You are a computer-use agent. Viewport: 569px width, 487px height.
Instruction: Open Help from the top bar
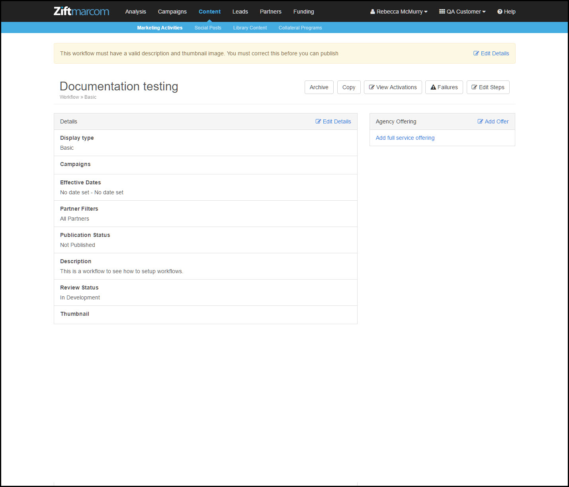pos(506,12)
